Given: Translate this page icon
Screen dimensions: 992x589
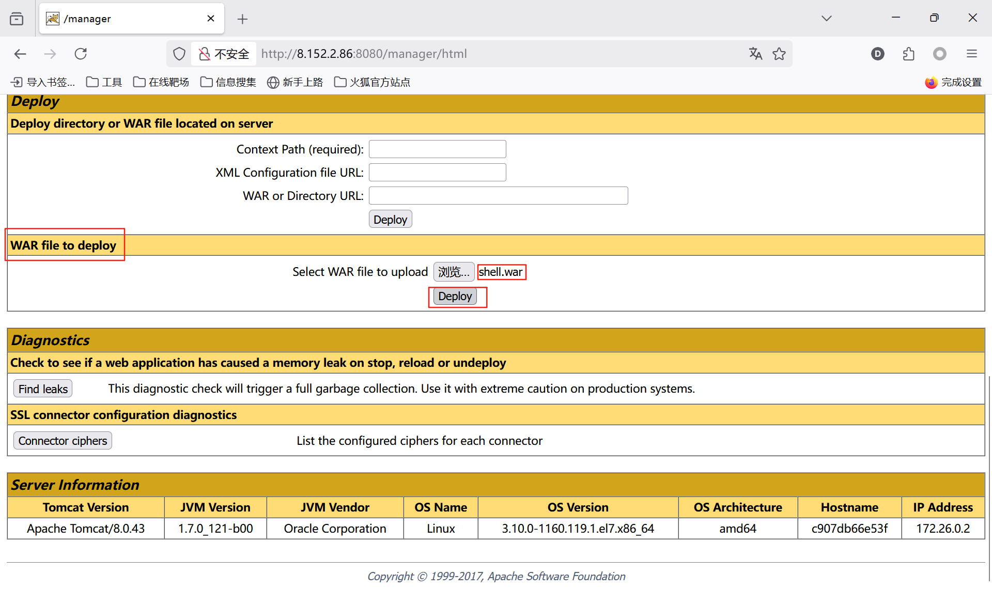Looking at the screenshot, I should click(756, 54).
